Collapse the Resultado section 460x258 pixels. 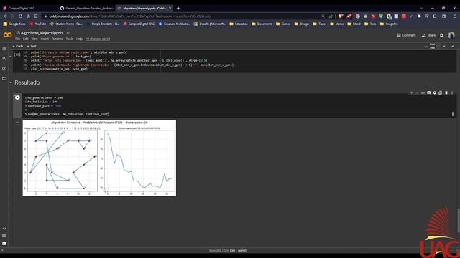coord(11,83)
